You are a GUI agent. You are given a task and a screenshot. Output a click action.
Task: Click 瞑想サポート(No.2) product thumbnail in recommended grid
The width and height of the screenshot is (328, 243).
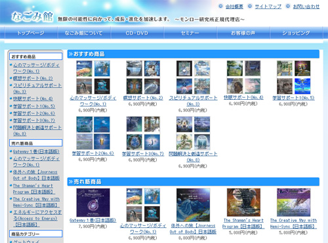(143, 77)
